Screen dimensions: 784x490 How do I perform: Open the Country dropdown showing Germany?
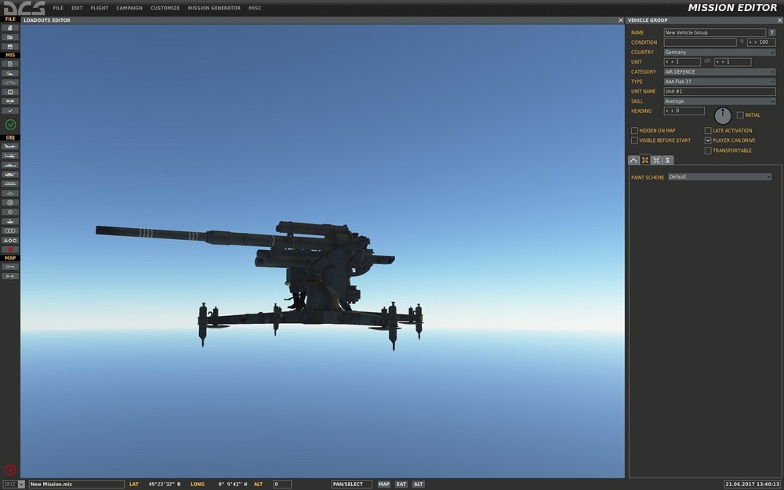click(x=720, y=52)
